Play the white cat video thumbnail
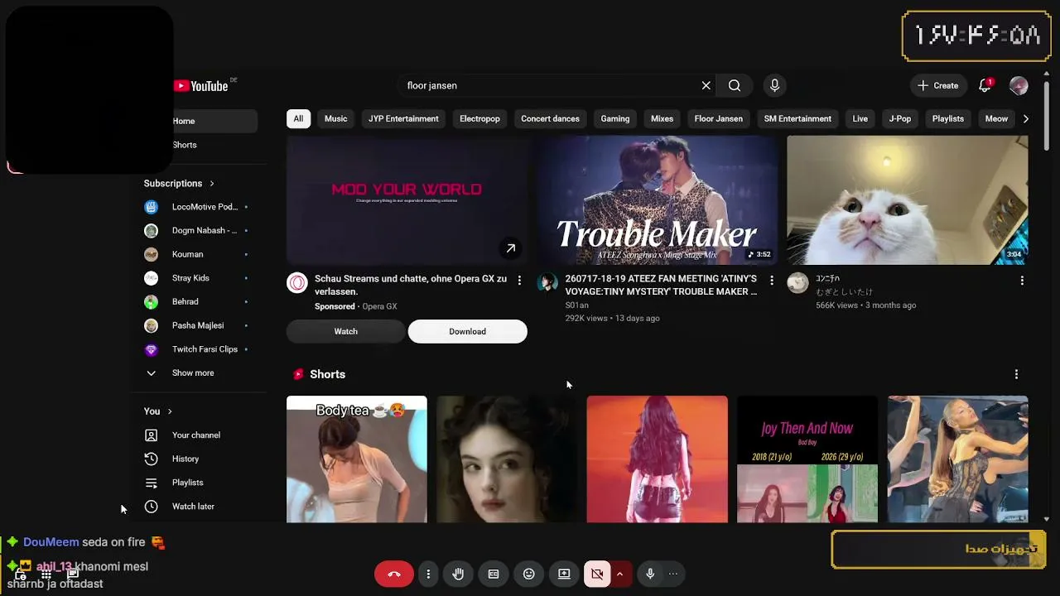 click(908, 200)
